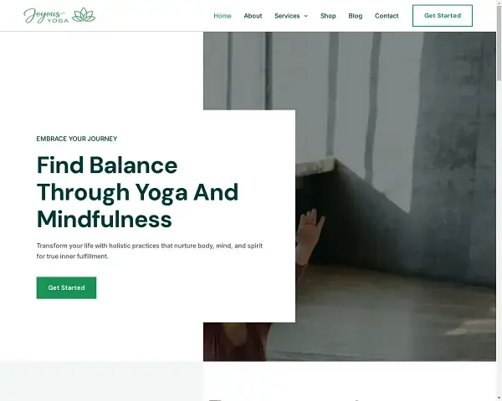
Task: Click the outlined Get Started header button
Action: pyautogui.click(x=443, y=16)
